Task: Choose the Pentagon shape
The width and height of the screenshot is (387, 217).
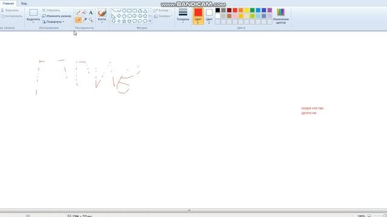Action: [124, 16]
